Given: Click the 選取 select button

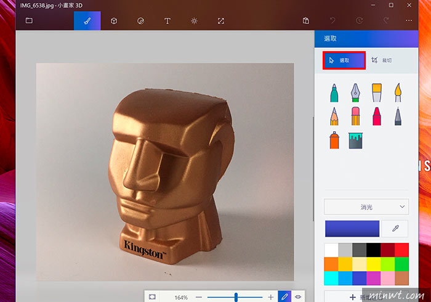Looking at the screenshot, I should [344, 60].
